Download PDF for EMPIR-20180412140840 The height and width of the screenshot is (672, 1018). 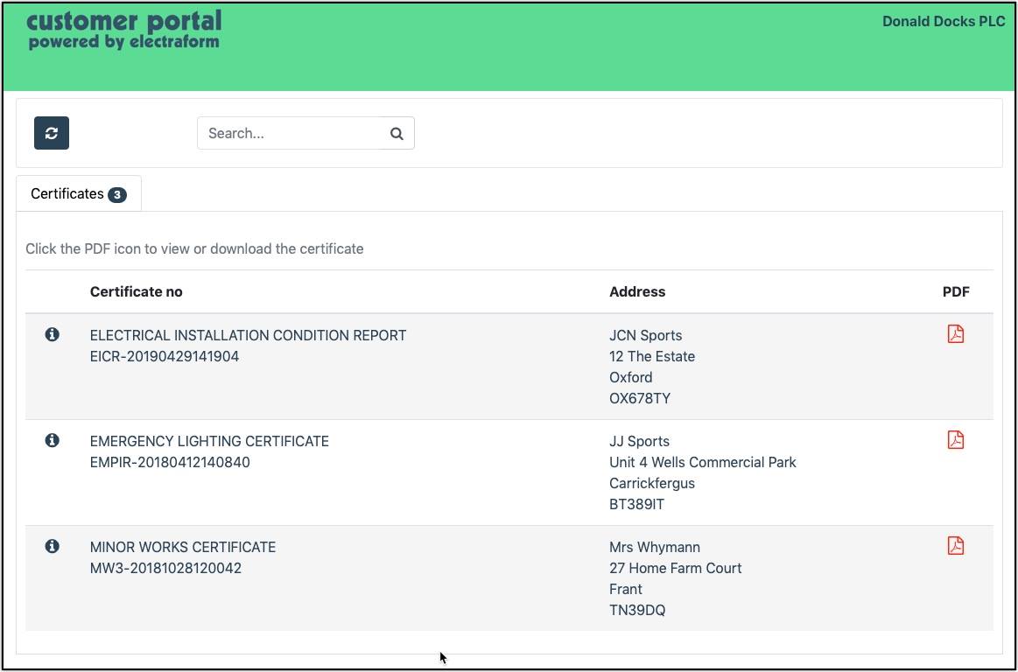956,439
